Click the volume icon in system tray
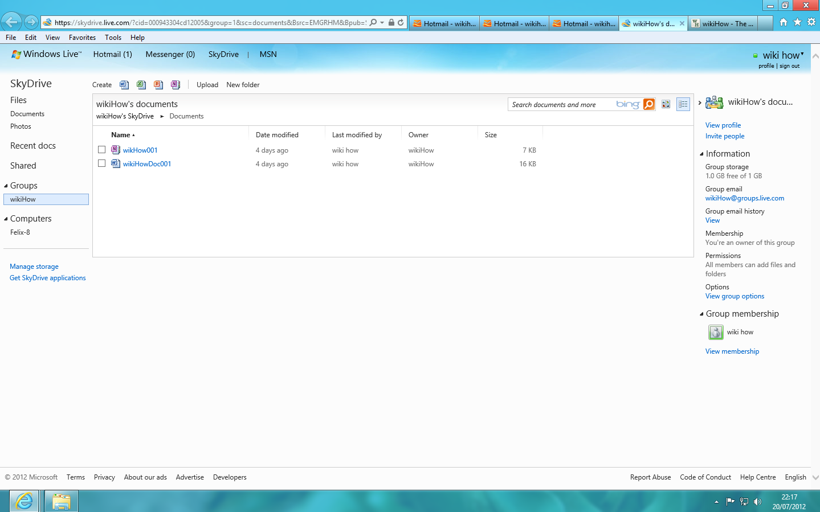820x512 pixels. point(758,502)
